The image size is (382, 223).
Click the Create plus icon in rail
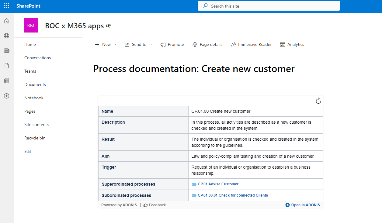click(7, 96)
